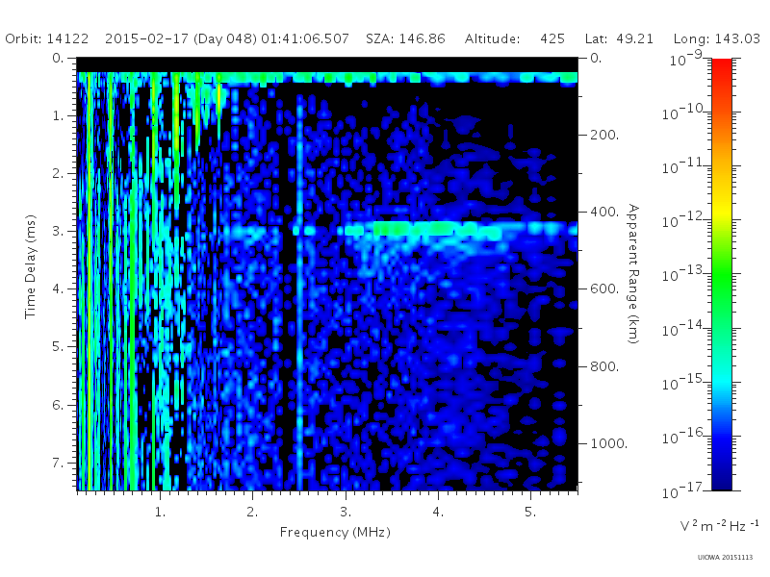
Task: Click the '4.' tick on frequency axis
Action: [438, 512]
